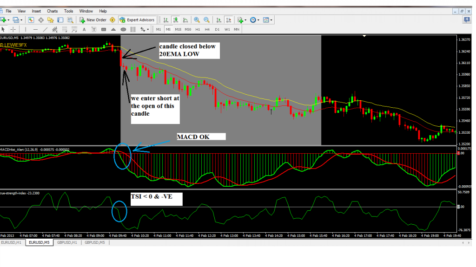
Task: Expand the Profiles dropdown arrow
Action: pos(21,20)
